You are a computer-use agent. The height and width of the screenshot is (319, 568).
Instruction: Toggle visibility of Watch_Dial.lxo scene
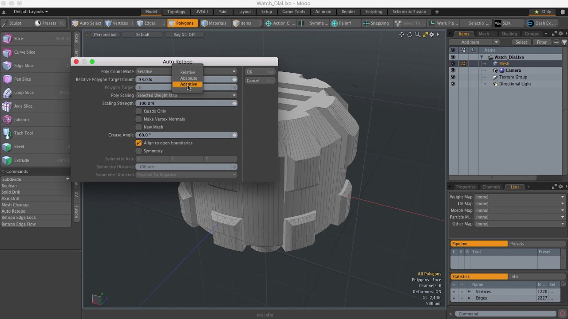[453, 57]
